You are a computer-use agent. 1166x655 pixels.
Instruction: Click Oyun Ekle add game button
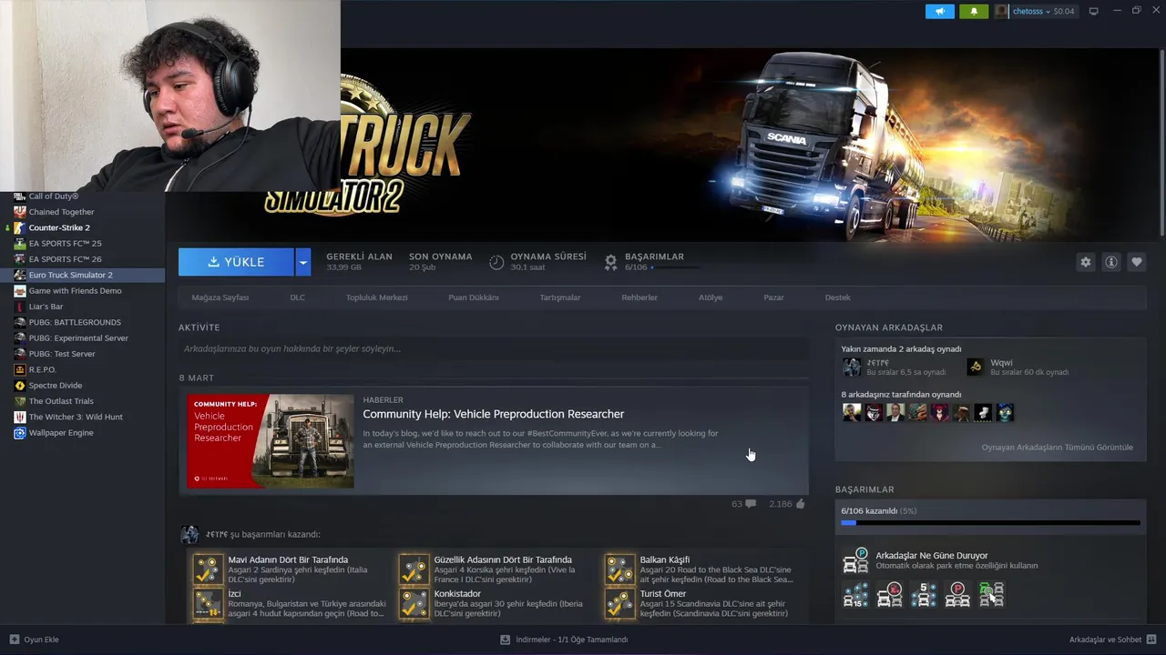(34, 640)
